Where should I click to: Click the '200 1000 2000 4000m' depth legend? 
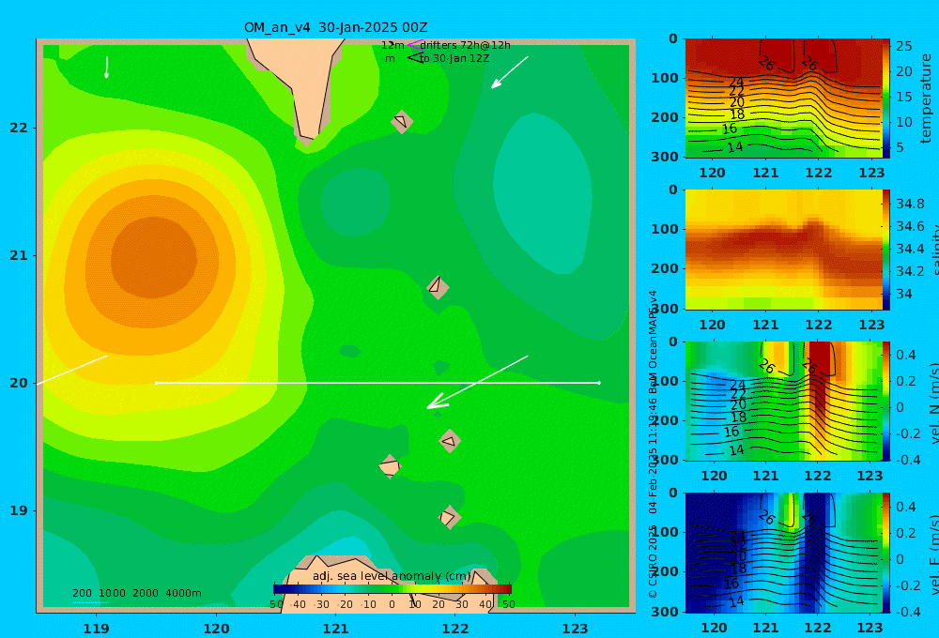click(137, 593)
